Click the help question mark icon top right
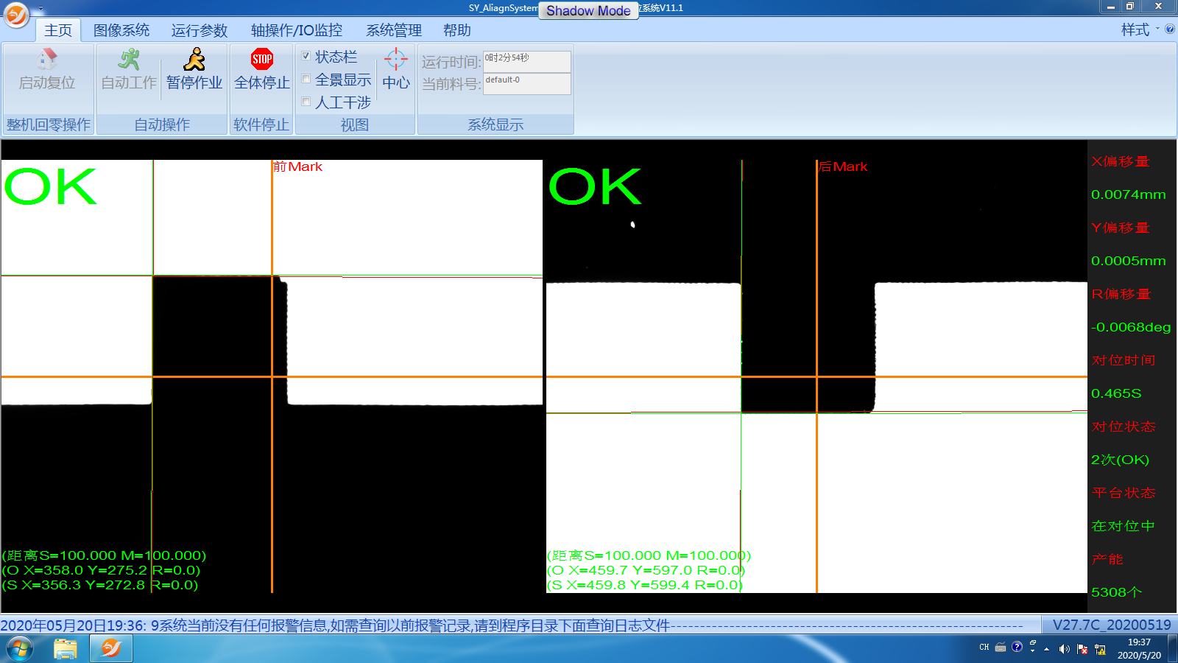The width and height of the screenshot is (1178, 663). [x=1170, y=29]
